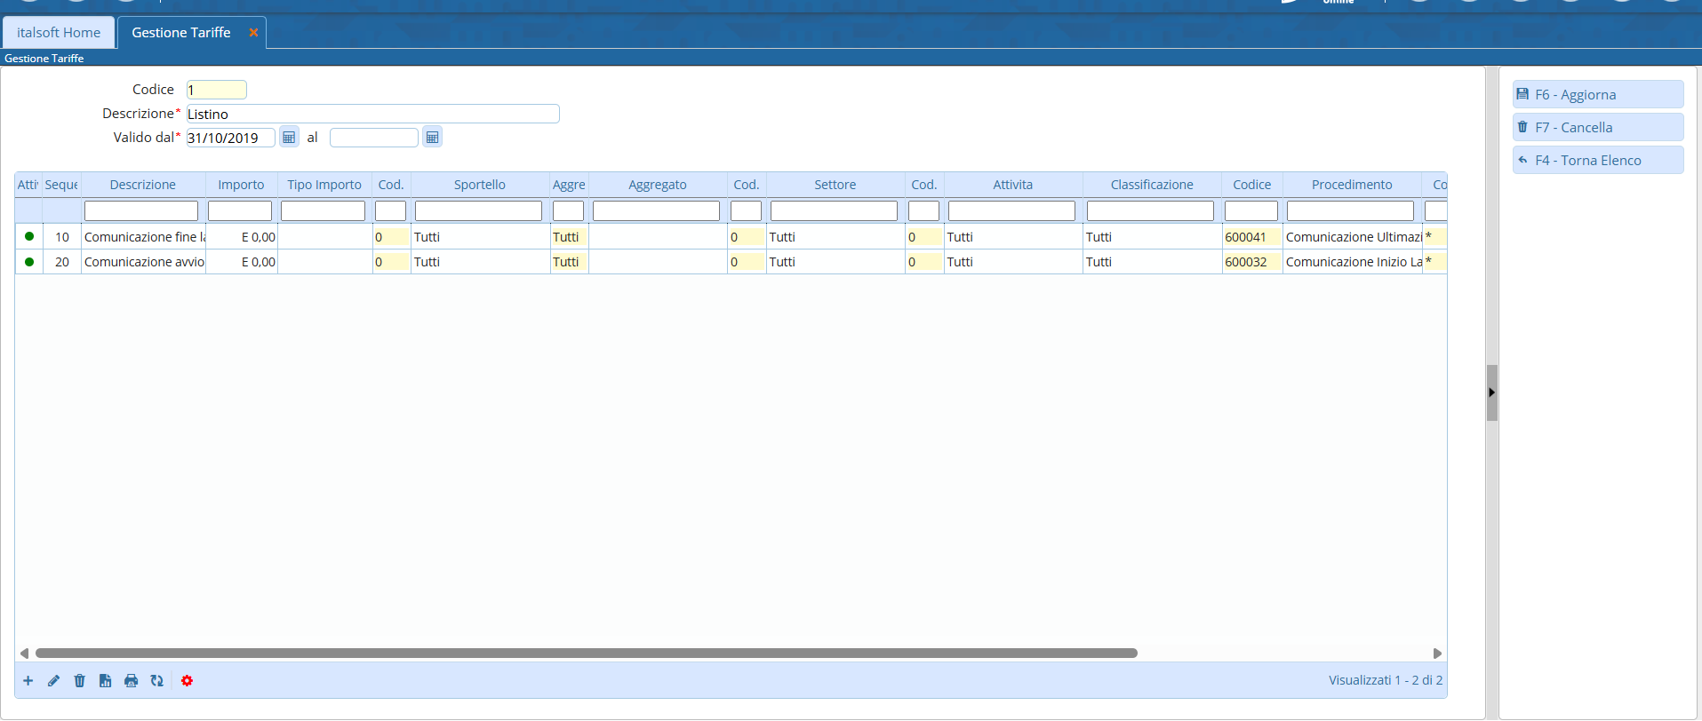Toggle the green active dot for row 20
Screen dimensions: 1702x721
[x=29, y=262]
